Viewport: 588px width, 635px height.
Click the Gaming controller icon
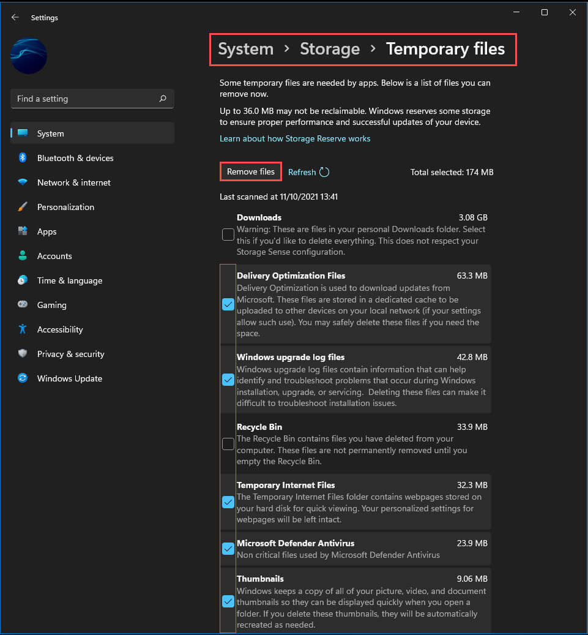[x=23, y=304]
